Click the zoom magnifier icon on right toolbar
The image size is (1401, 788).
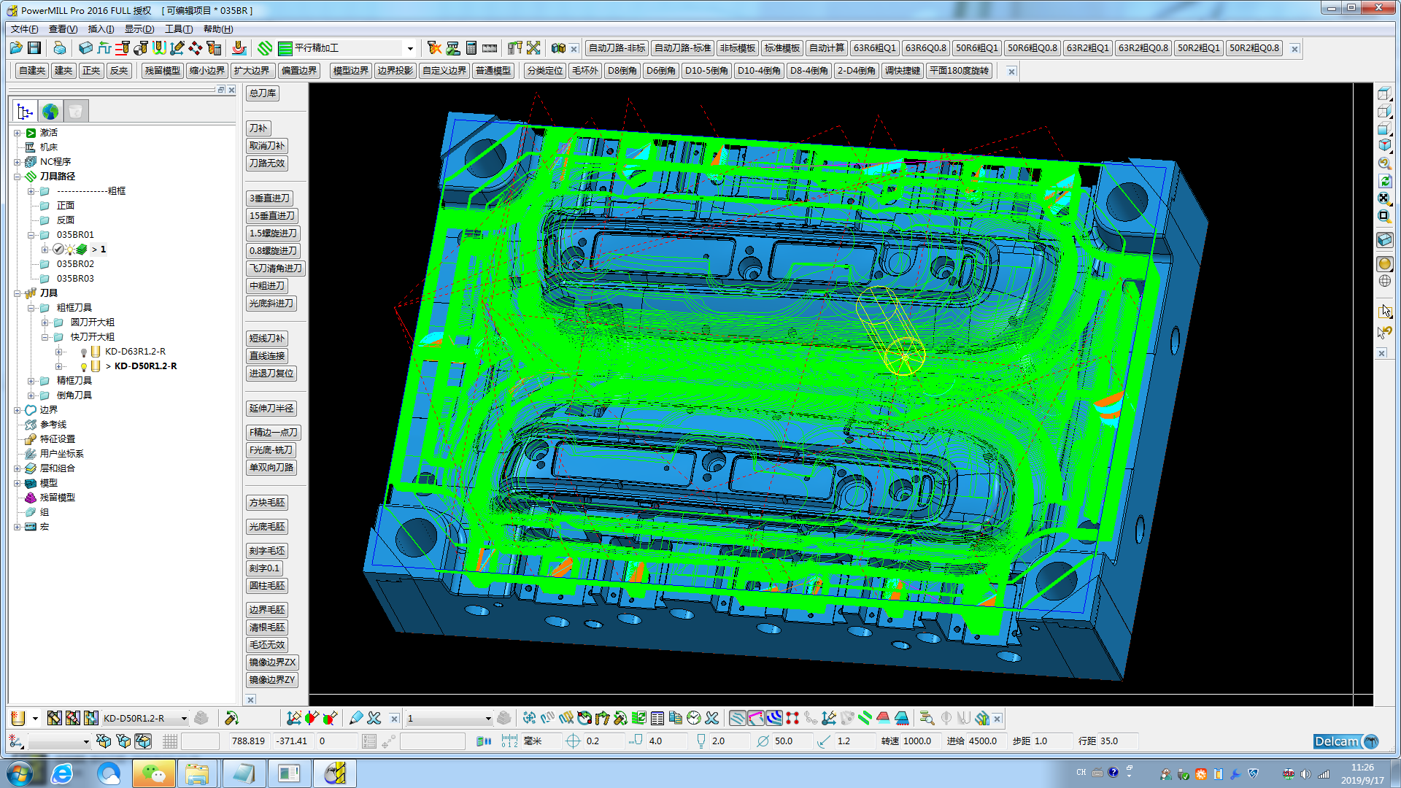click(x=1384, y=163)
